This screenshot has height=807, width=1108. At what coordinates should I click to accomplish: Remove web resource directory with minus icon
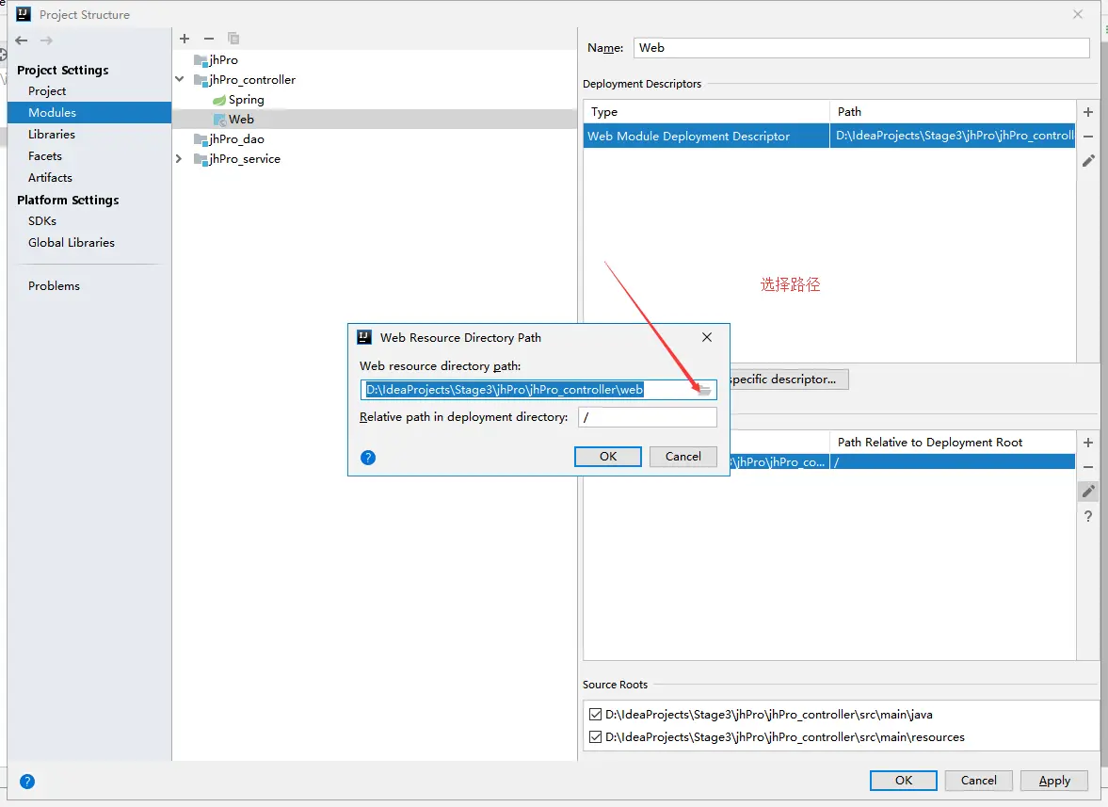tap(1088, 467)
